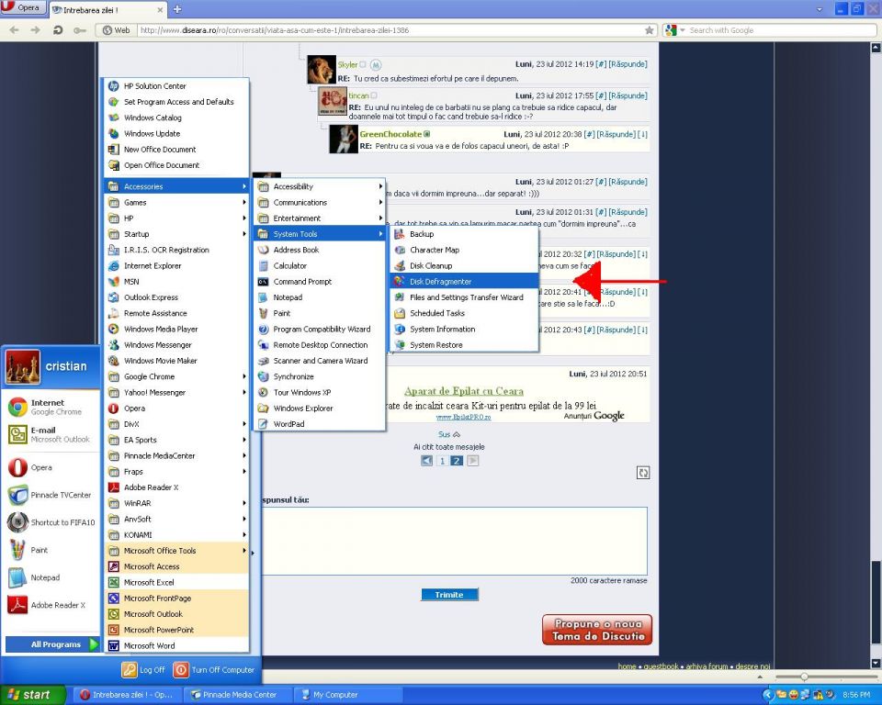882x705 pixels.
Task: Open HP Solution Center icon
Action: pyautogui.click(x=114, y=86)
